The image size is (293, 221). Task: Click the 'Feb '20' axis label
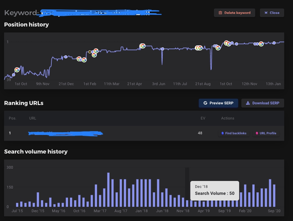245,211
